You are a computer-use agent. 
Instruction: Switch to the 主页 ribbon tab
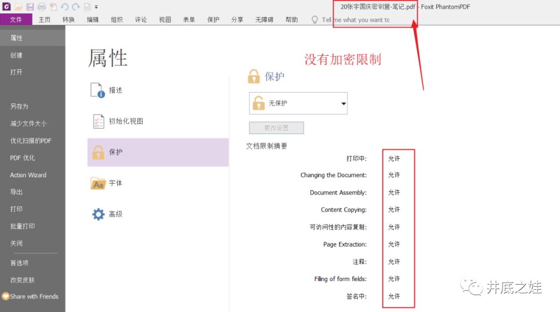(45, 20)
